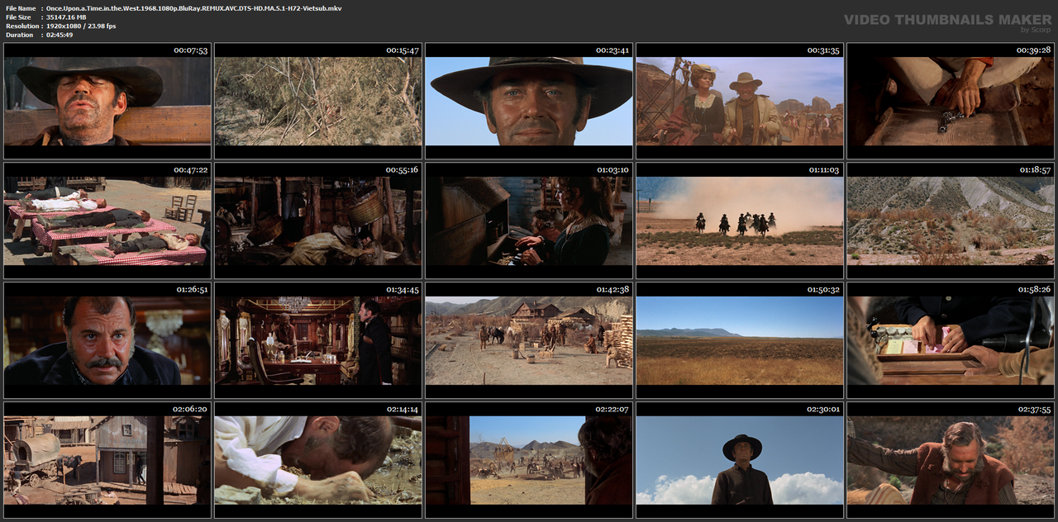
Task: Pick the desert hills thumbnail at 01:18:57
Action: coord(951,221)
